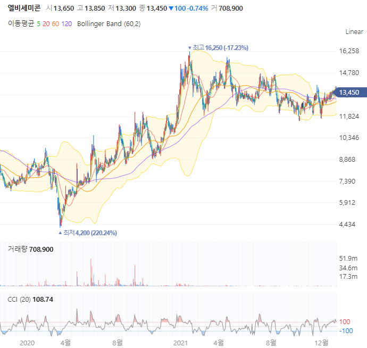Click the trading volume 708,900 in header

(230, 9)
